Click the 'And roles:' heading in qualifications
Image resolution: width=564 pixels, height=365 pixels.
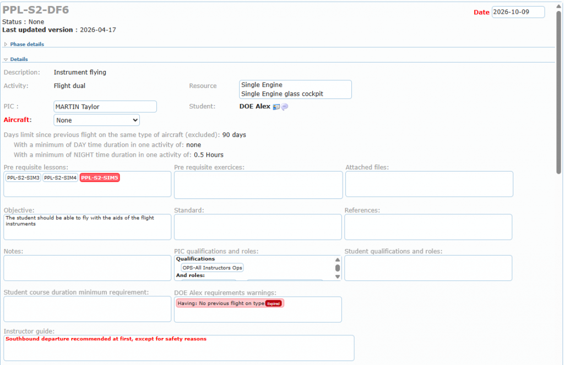click(x=190, y=275)
